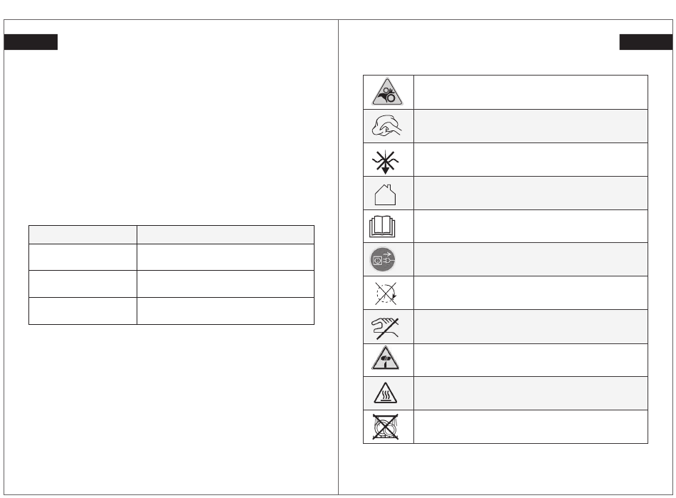
Task: Open the read-manual open book icon
Action: [x=382, y=227]
